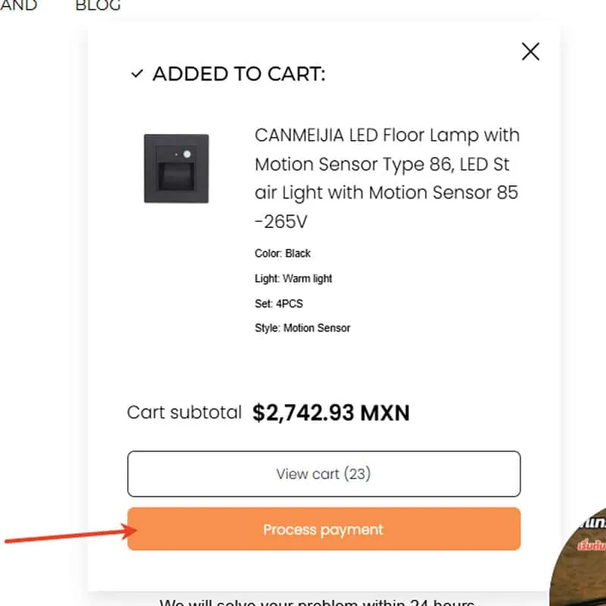Click the Cart subtotal label

coord(184,413)
